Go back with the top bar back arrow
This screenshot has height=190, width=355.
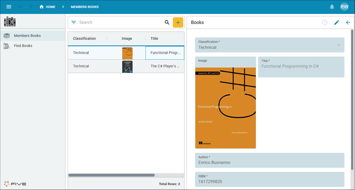pos(20,7)
